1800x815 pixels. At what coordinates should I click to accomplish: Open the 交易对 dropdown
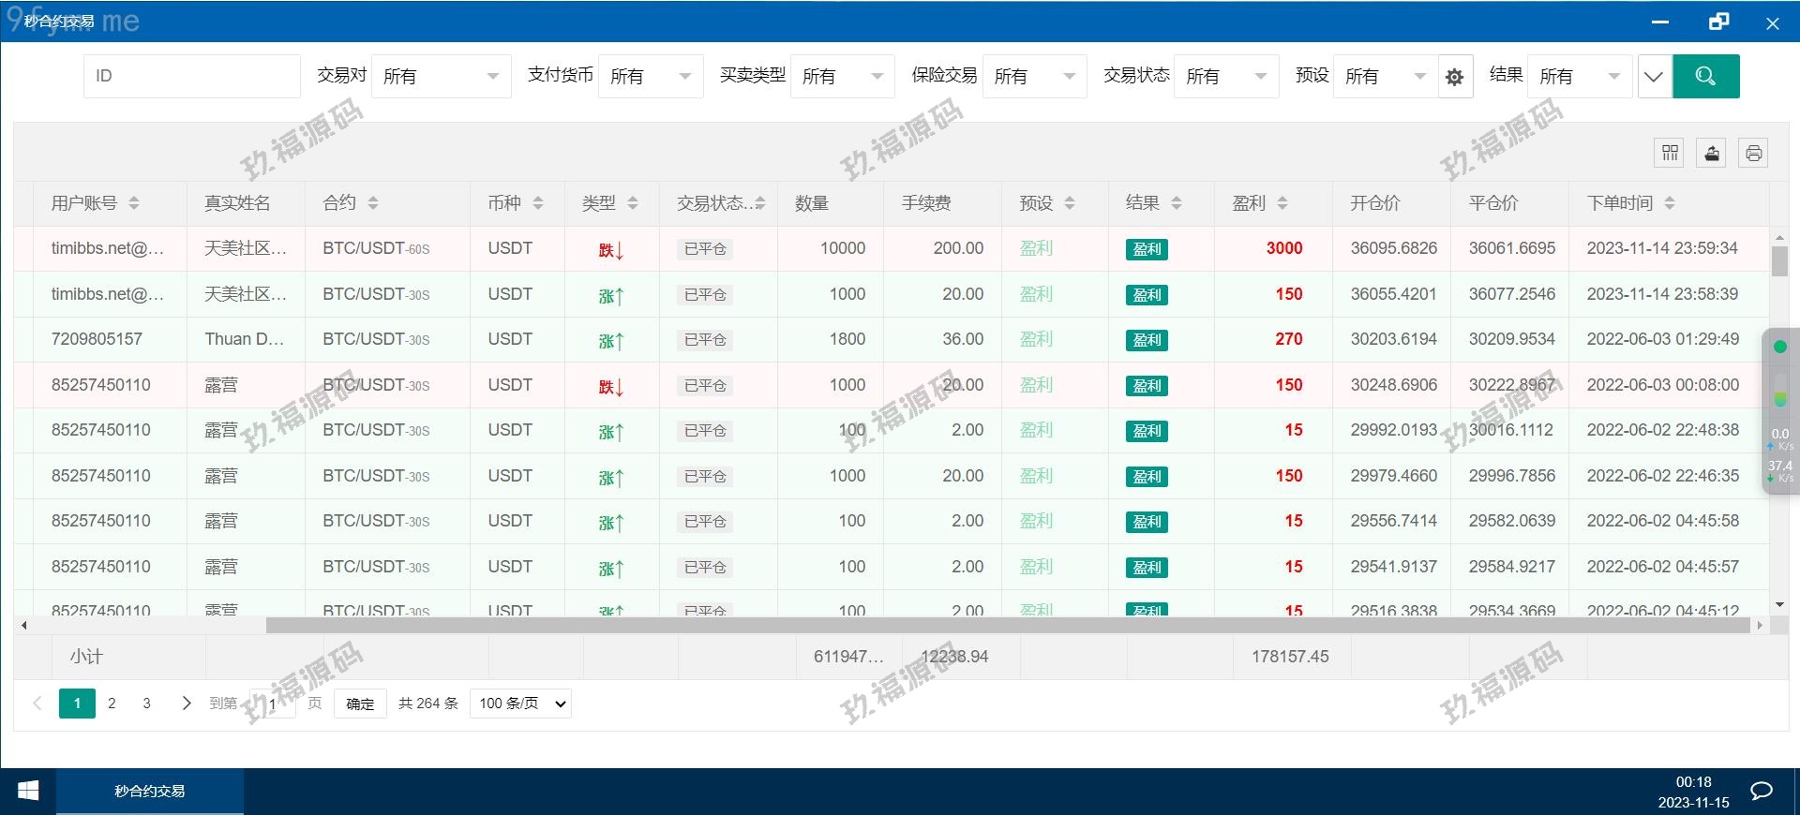click(x=441, y=76)
